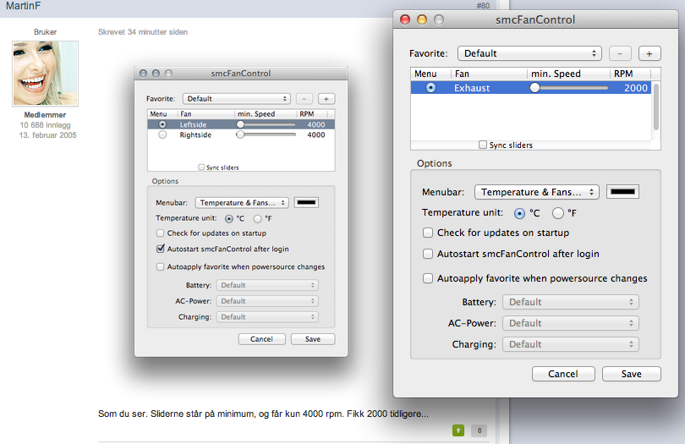The height and width of the screenshot is (444, 685).
Task: Open AC-Power dropdown in small embedded window
Action: 267,301
